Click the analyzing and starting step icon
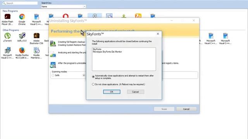The image size is (248, 139). (53, 54)
